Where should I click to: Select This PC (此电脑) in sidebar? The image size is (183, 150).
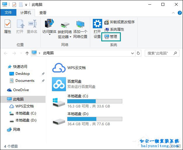[x=23, y=99]
